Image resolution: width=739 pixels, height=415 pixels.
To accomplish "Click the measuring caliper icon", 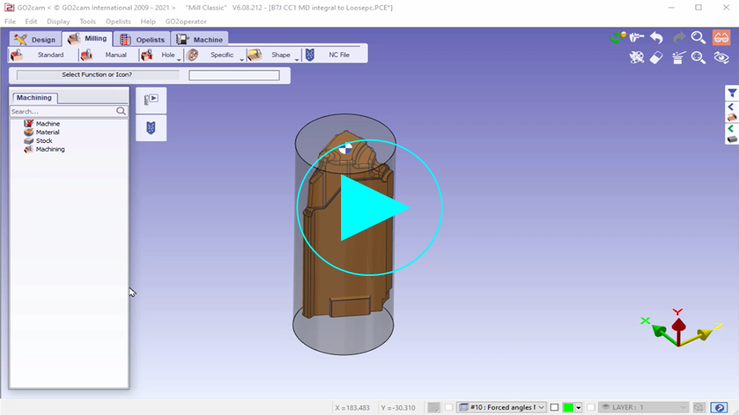I will [x=636, y=38].
